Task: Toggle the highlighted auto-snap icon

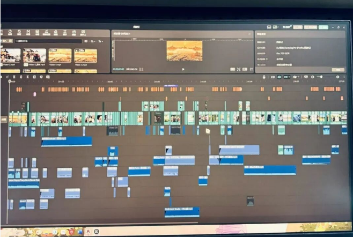Action: [279, 77]
